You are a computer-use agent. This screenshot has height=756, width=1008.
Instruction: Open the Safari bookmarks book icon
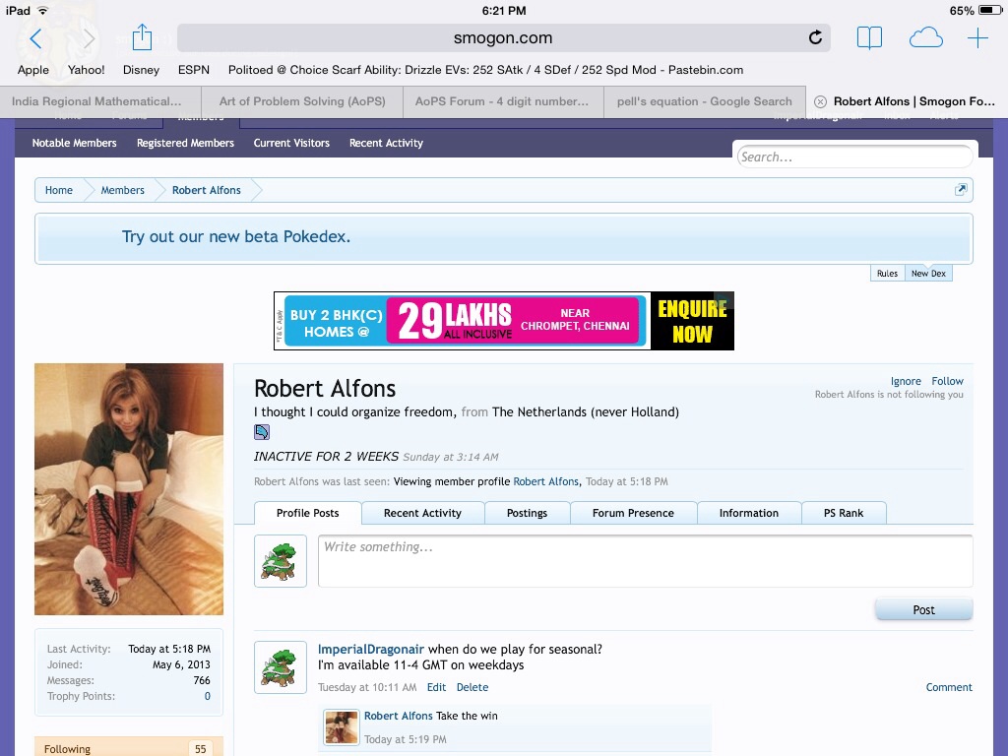[x=869, y=38]
